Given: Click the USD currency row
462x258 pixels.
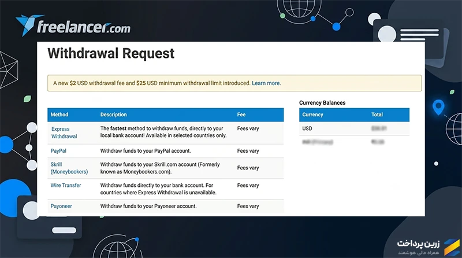Looking at the screenshot, I should click(354, 128).
